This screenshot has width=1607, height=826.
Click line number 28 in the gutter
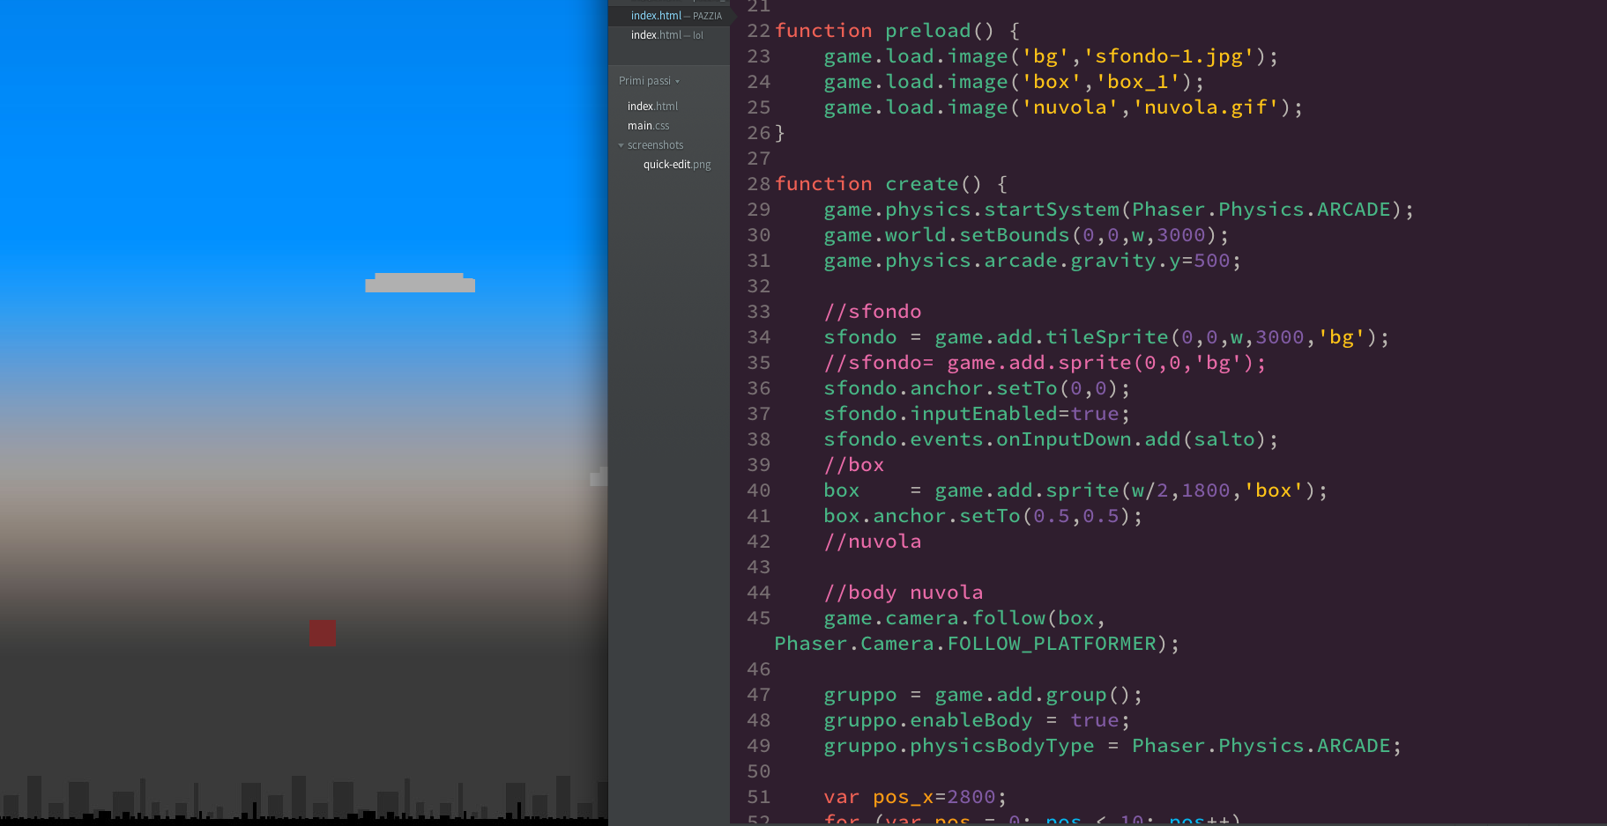coord(758,184)
